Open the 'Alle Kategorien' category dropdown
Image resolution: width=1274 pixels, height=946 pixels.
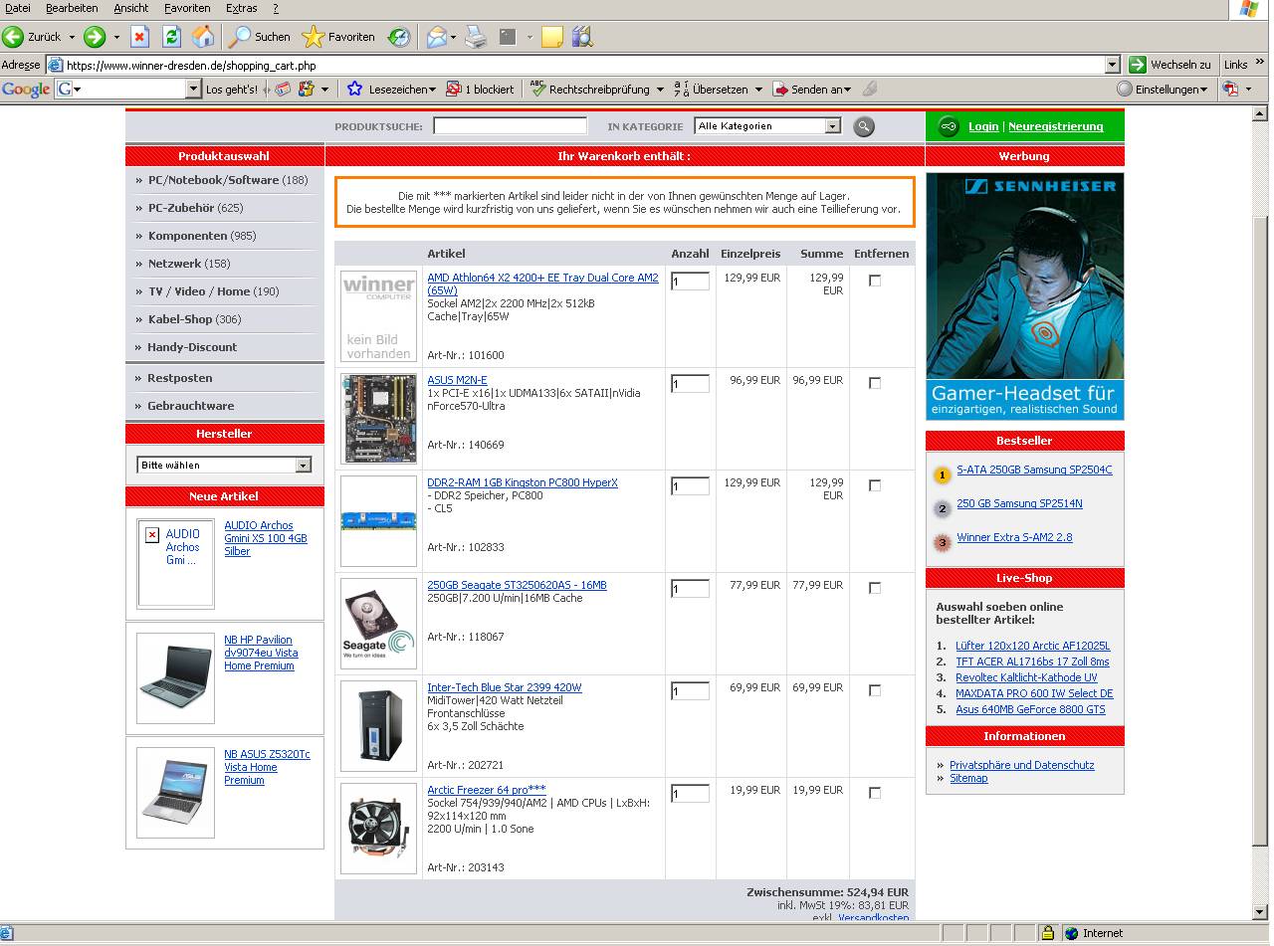pyautogui.click(x=767, y=126)
